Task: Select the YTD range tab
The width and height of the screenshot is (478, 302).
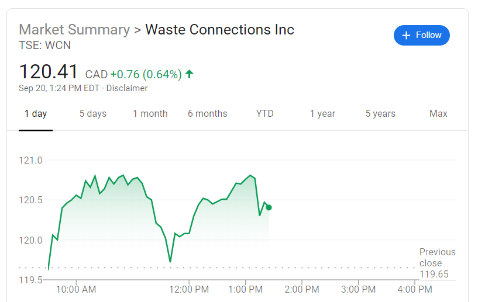Action: click(x=265, y=114)
